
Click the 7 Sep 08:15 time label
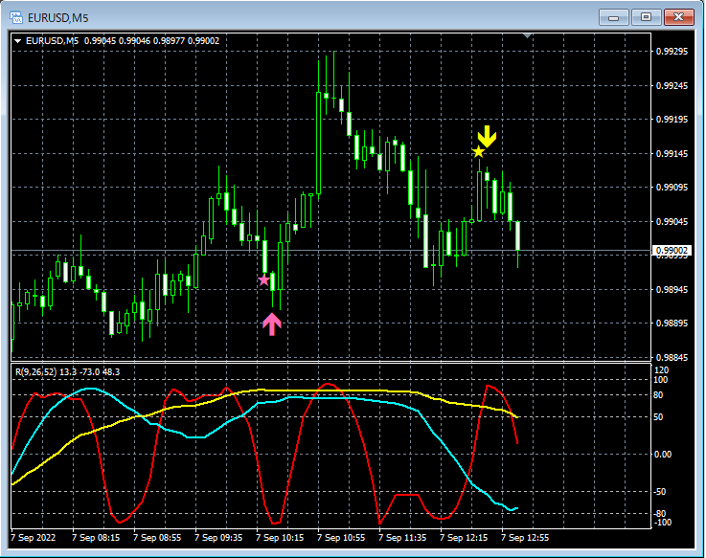96,538
